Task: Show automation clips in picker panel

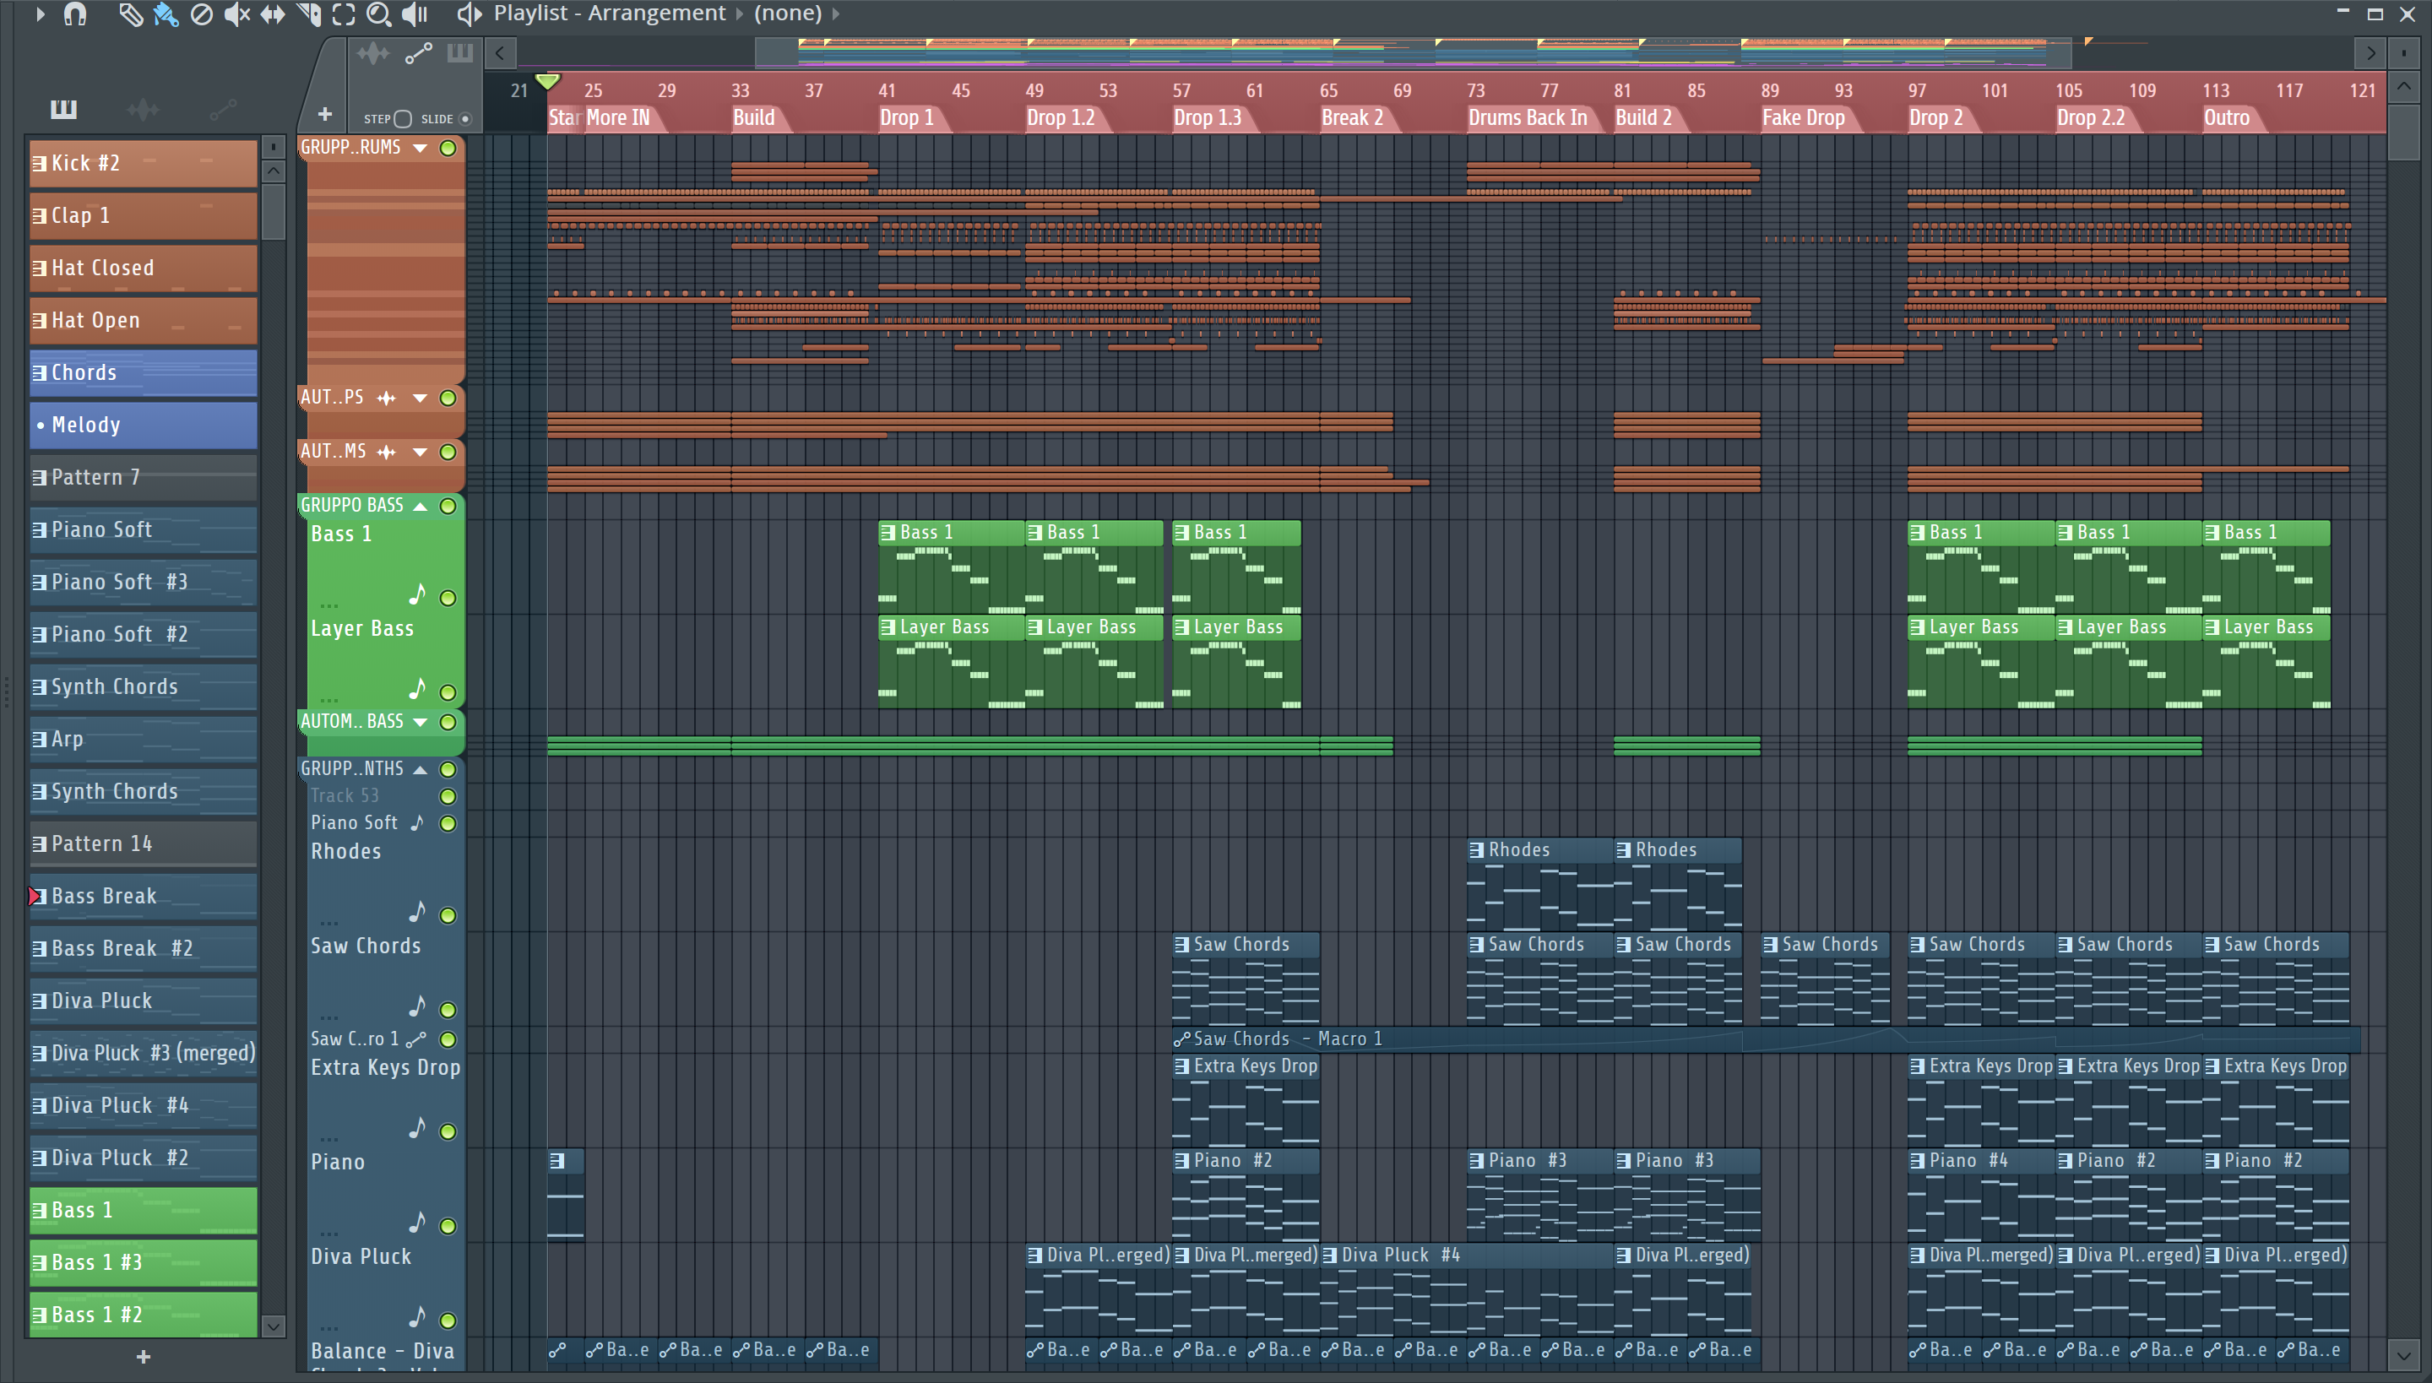Action: pos(222,109)
